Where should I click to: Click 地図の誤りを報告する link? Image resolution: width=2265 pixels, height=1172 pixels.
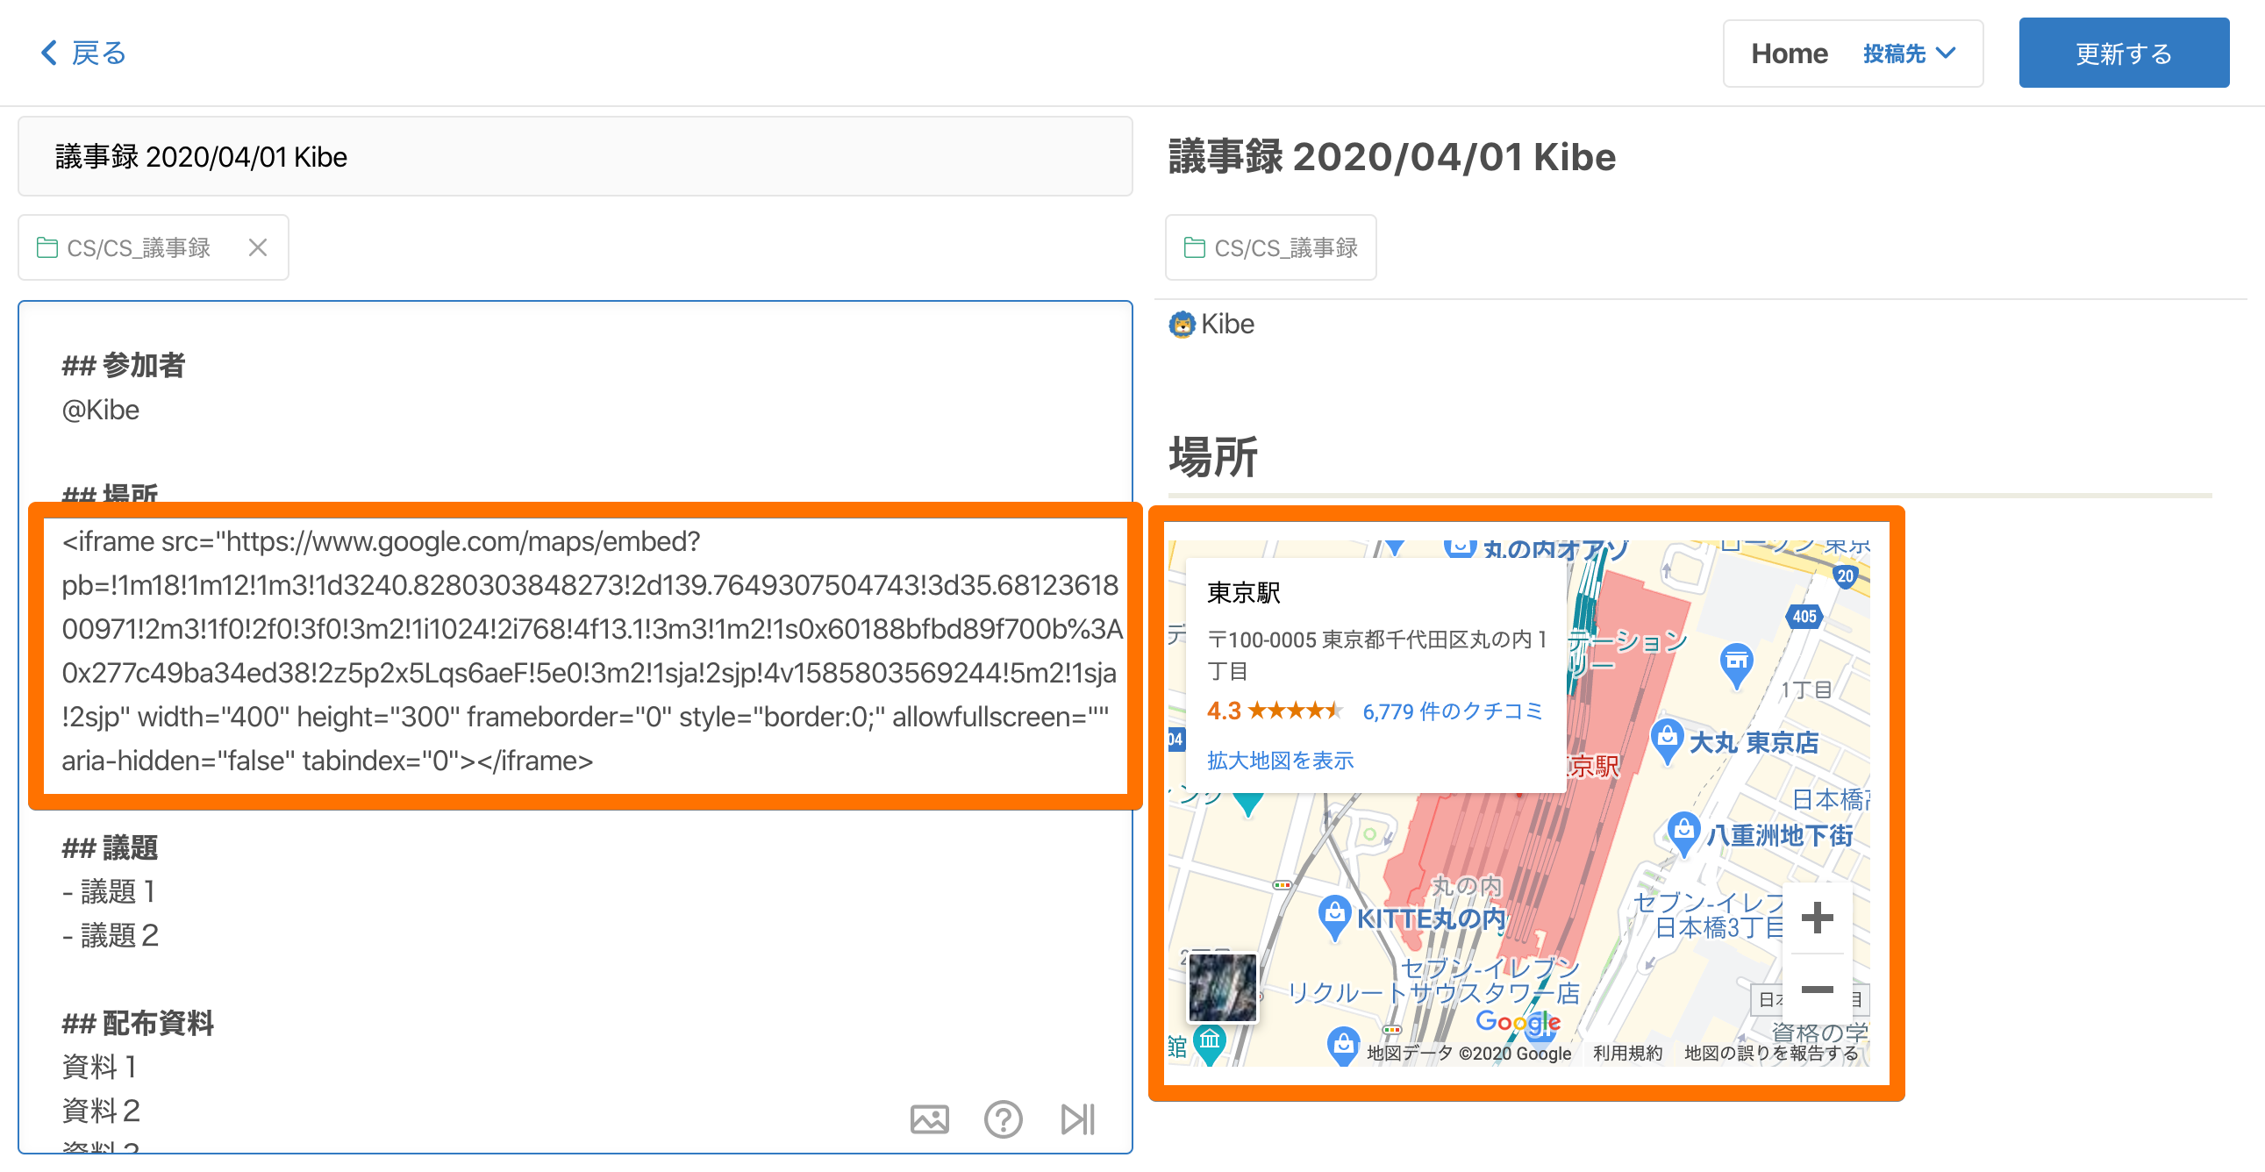click(x=1771, y=1053)
